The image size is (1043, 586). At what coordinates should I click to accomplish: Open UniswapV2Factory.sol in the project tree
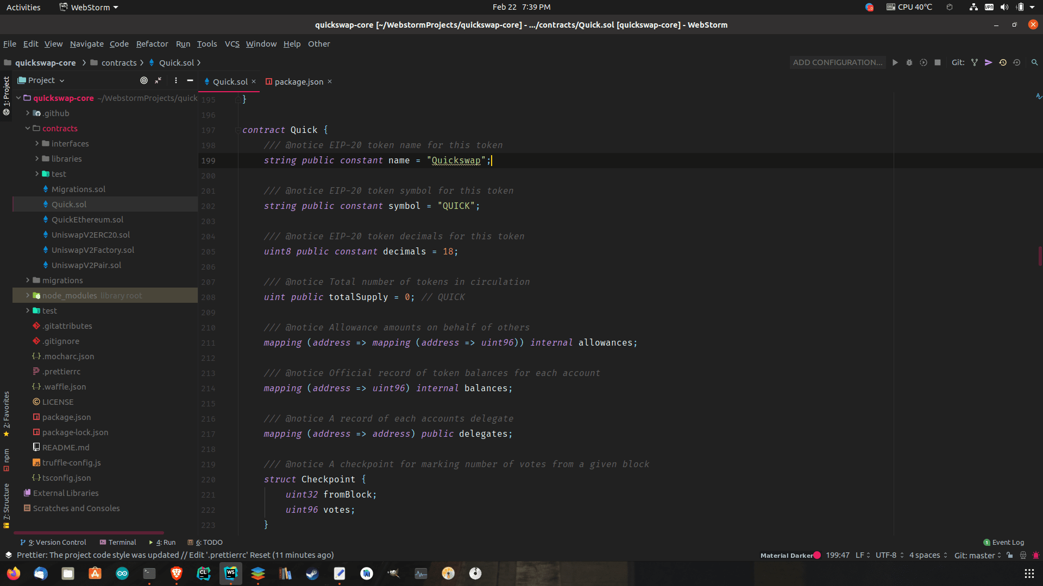[x=92, y=250]
